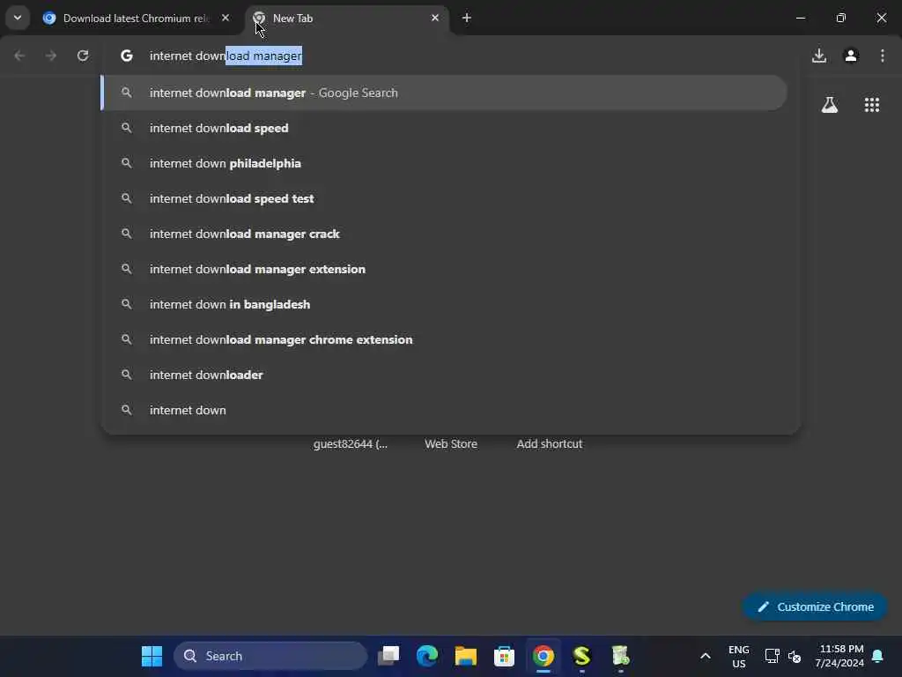Viewport: 902px width, 677px height.
Task: Open Microsoft Store from taskbar
Action: click(504, 656)
